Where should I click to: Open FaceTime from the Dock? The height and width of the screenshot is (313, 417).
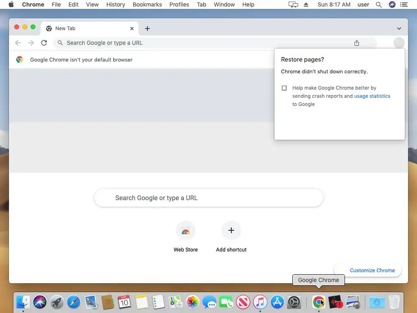226,302
